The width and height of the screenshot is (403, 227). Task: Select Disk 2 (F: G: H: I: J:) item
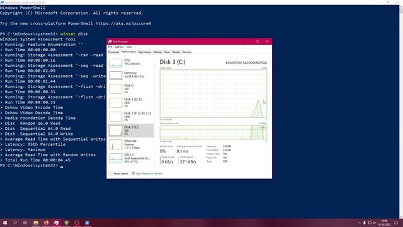click(x=130, y=116)
